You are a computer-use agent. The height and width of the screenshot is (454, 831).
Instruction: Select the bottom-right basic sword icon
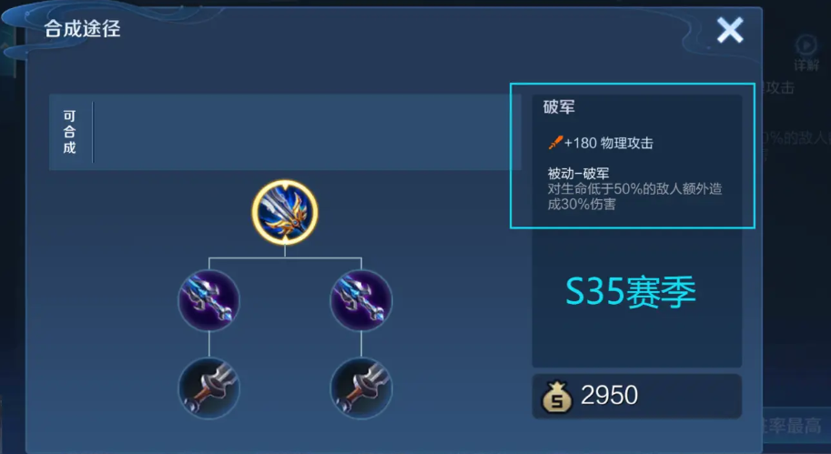tap(361, 388)
